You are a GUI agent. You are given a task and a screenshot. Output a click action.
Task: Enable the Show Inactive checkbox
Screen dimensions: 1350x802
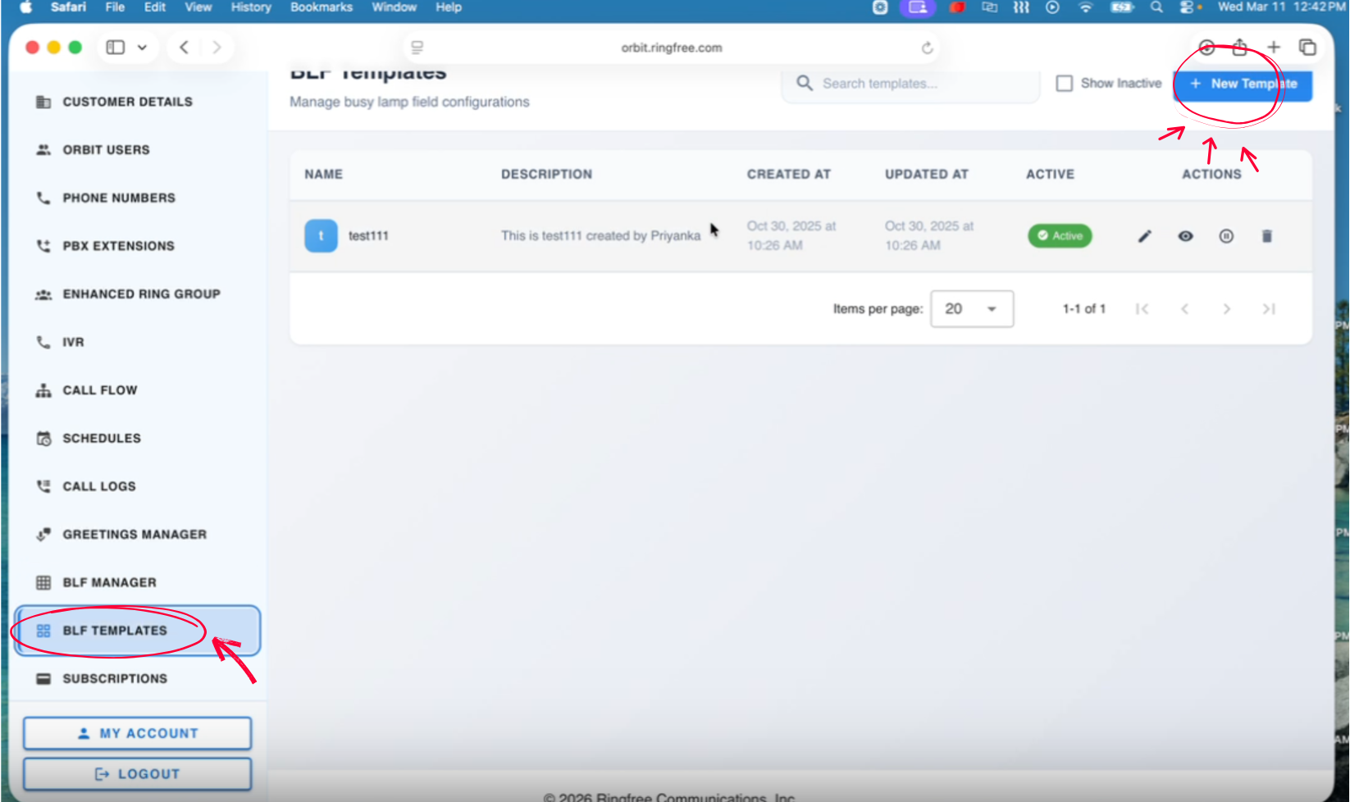pos(1065,84)
